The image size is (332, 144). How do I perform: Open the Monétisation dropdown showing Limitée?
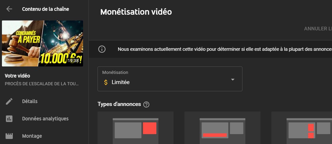pyautogui.click(x=170, y=79)
